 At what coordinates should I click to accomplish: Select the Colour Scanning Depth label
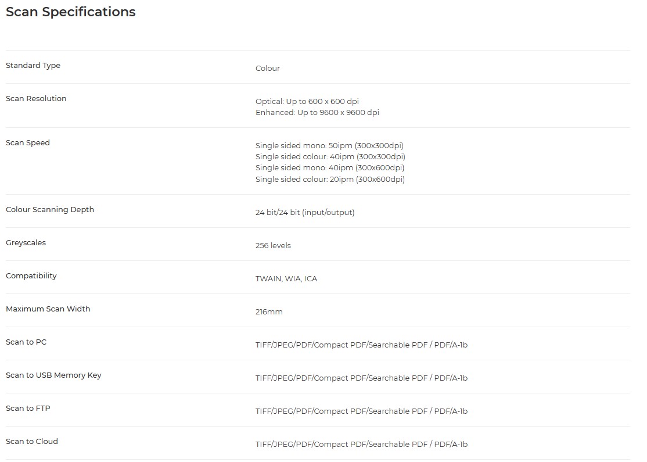click(x=50, y=210)
